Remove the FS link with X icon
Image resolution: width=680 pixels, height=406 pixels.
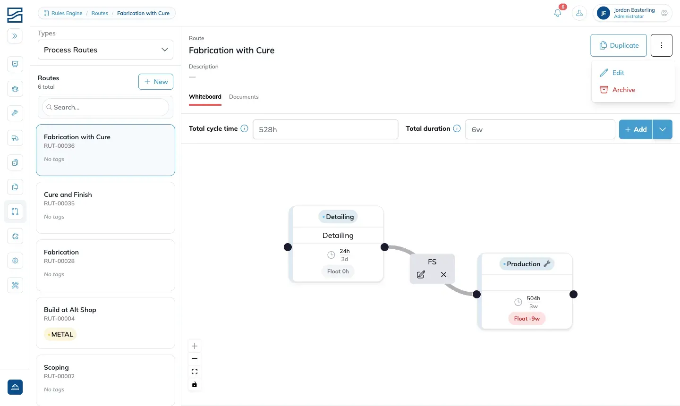pos(443,274)
